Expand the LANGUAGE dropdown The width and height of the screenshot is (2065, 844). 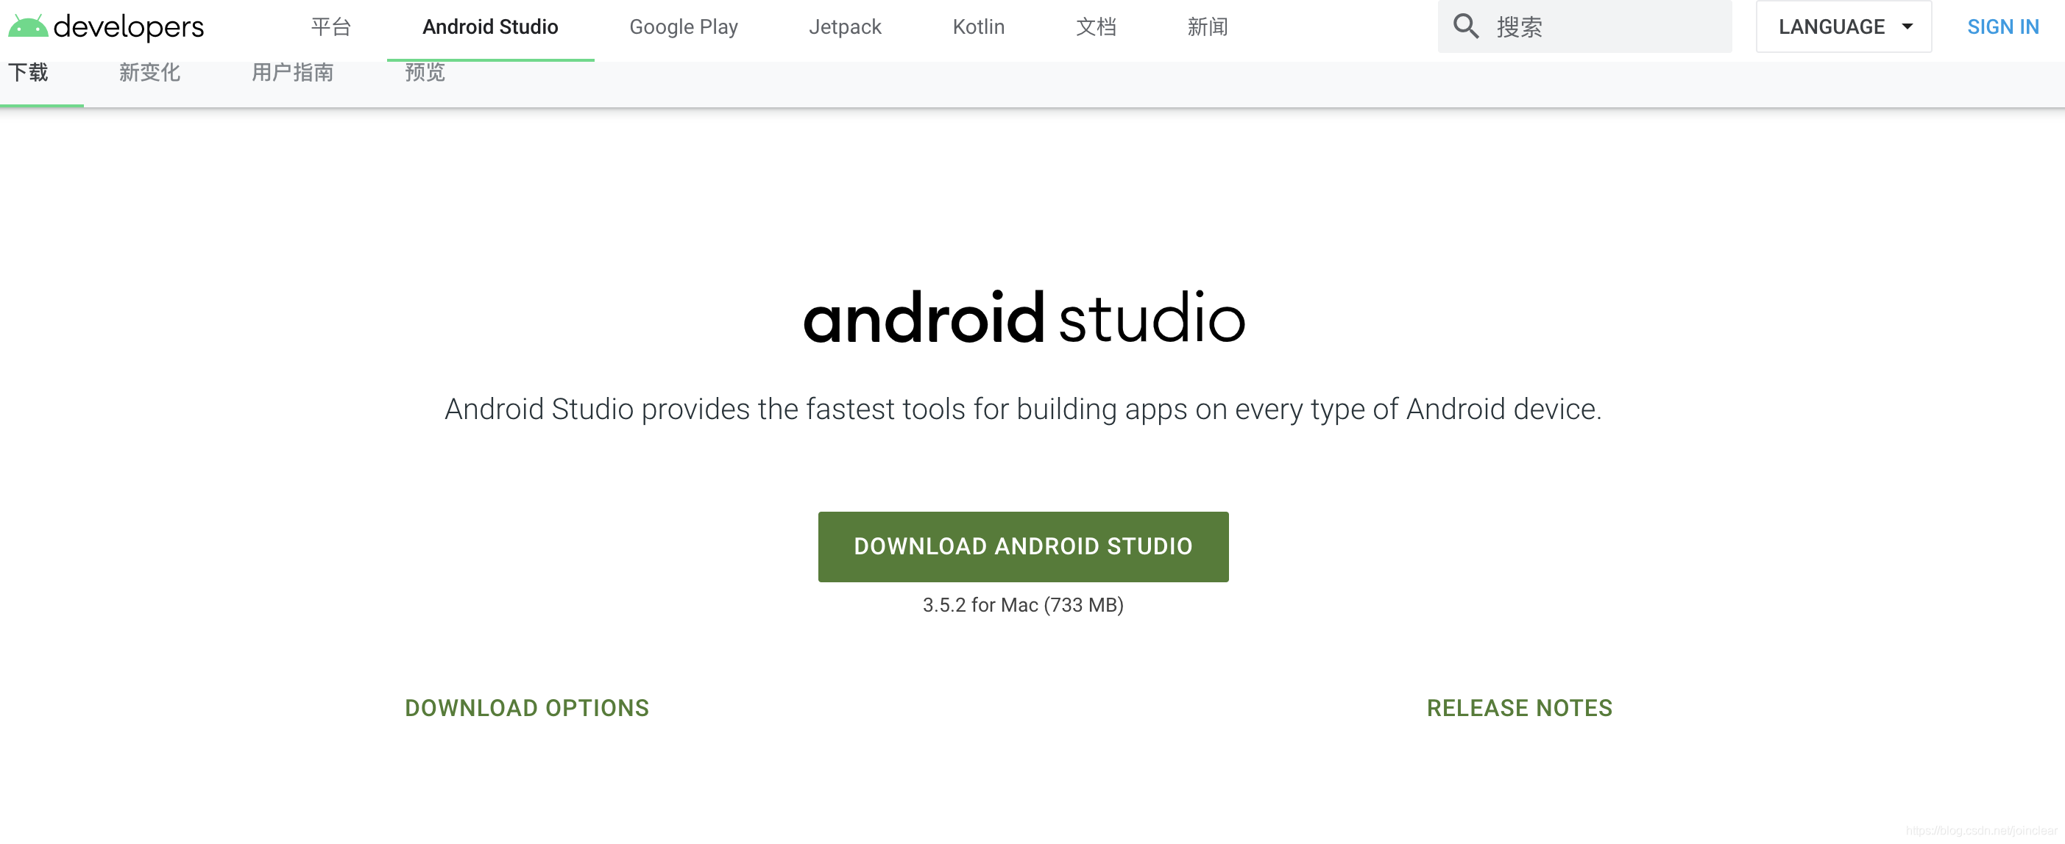(x=1843, y=26)
